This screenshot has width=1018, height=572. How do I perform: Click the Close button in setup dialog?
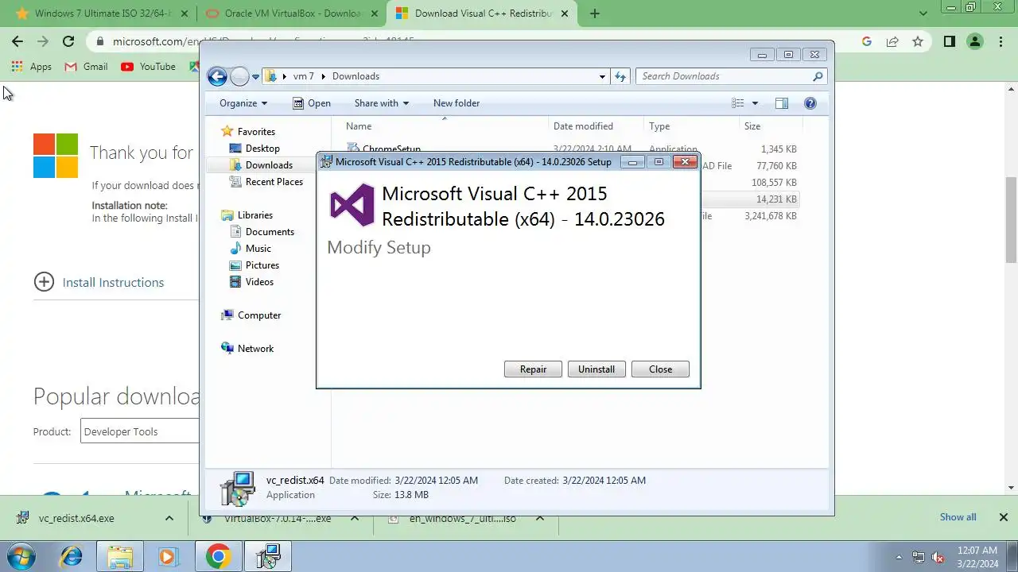coord(660,369)
